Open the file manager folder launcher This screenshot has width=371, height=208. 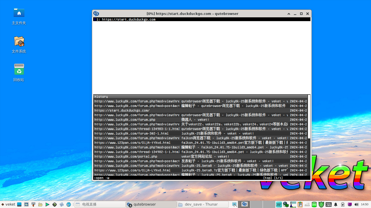[x=40, y=204]
